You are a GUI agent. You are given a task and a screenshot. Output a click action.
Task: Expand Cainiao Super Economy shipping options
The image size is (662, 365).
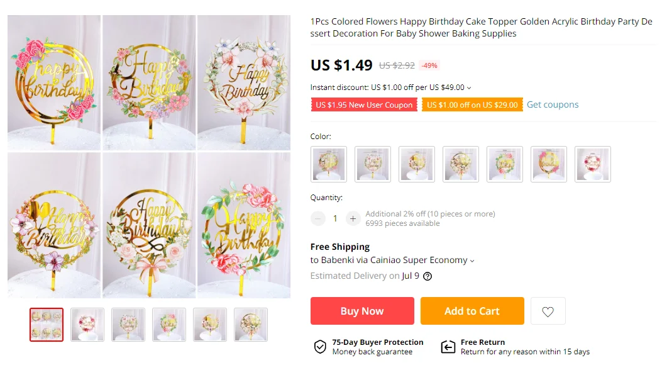[472, 261]
